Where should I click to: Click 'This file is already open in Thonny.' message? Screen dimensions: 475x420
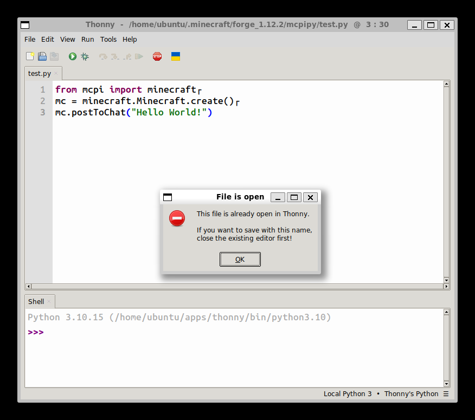253,214
